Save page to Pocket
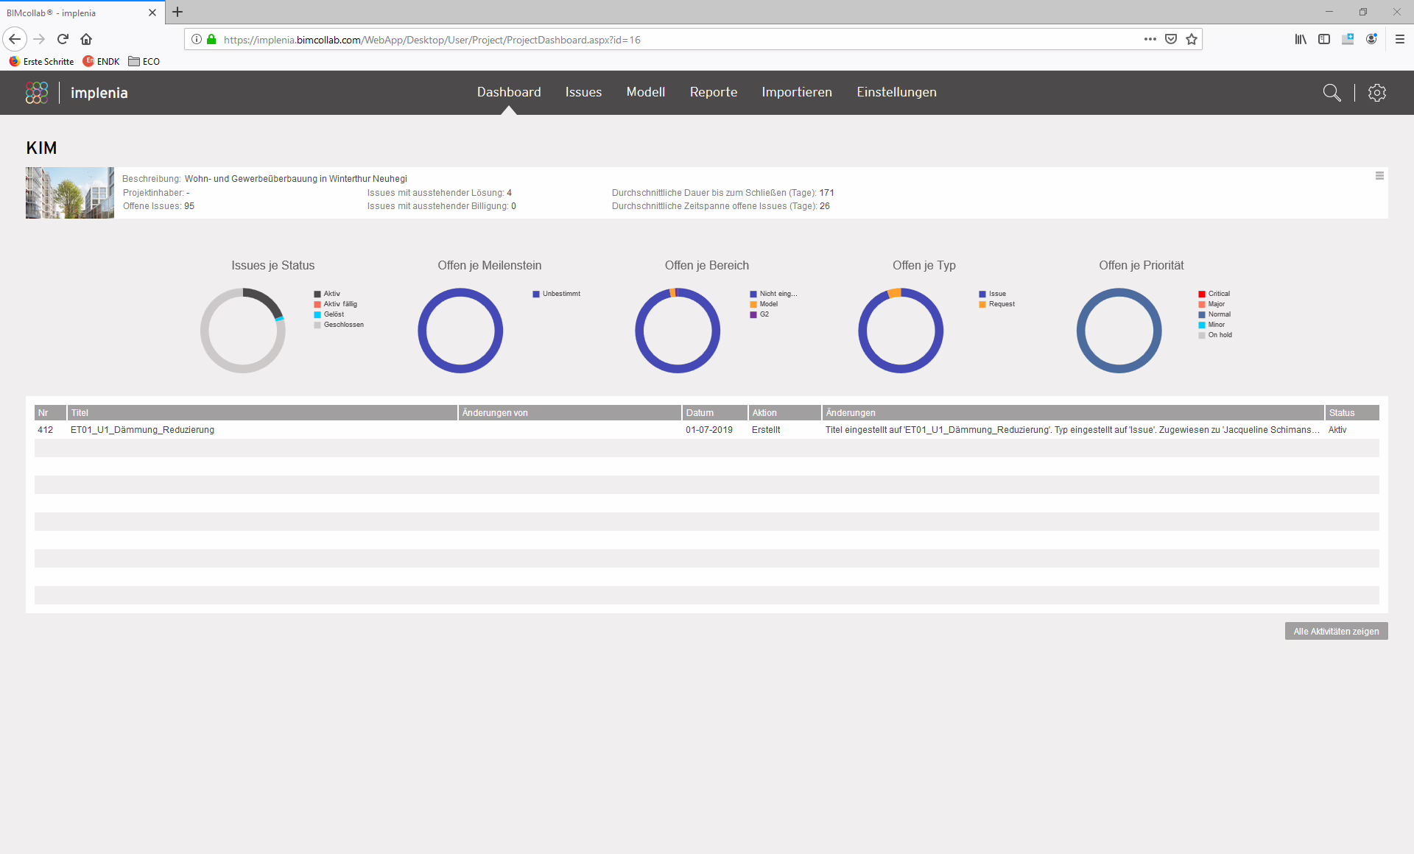 1171,39
